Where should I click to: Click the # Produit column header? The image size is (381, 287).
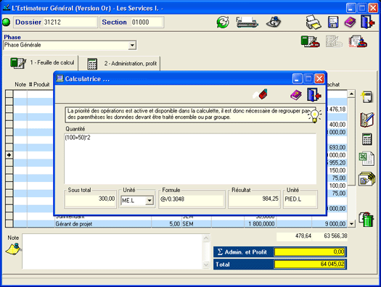pyautogui.click(x=39, y=84)
